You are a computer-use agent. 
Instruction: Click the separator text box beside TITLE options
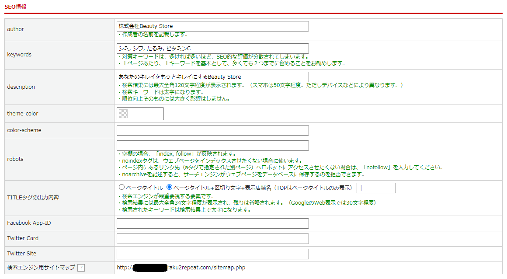376,188
